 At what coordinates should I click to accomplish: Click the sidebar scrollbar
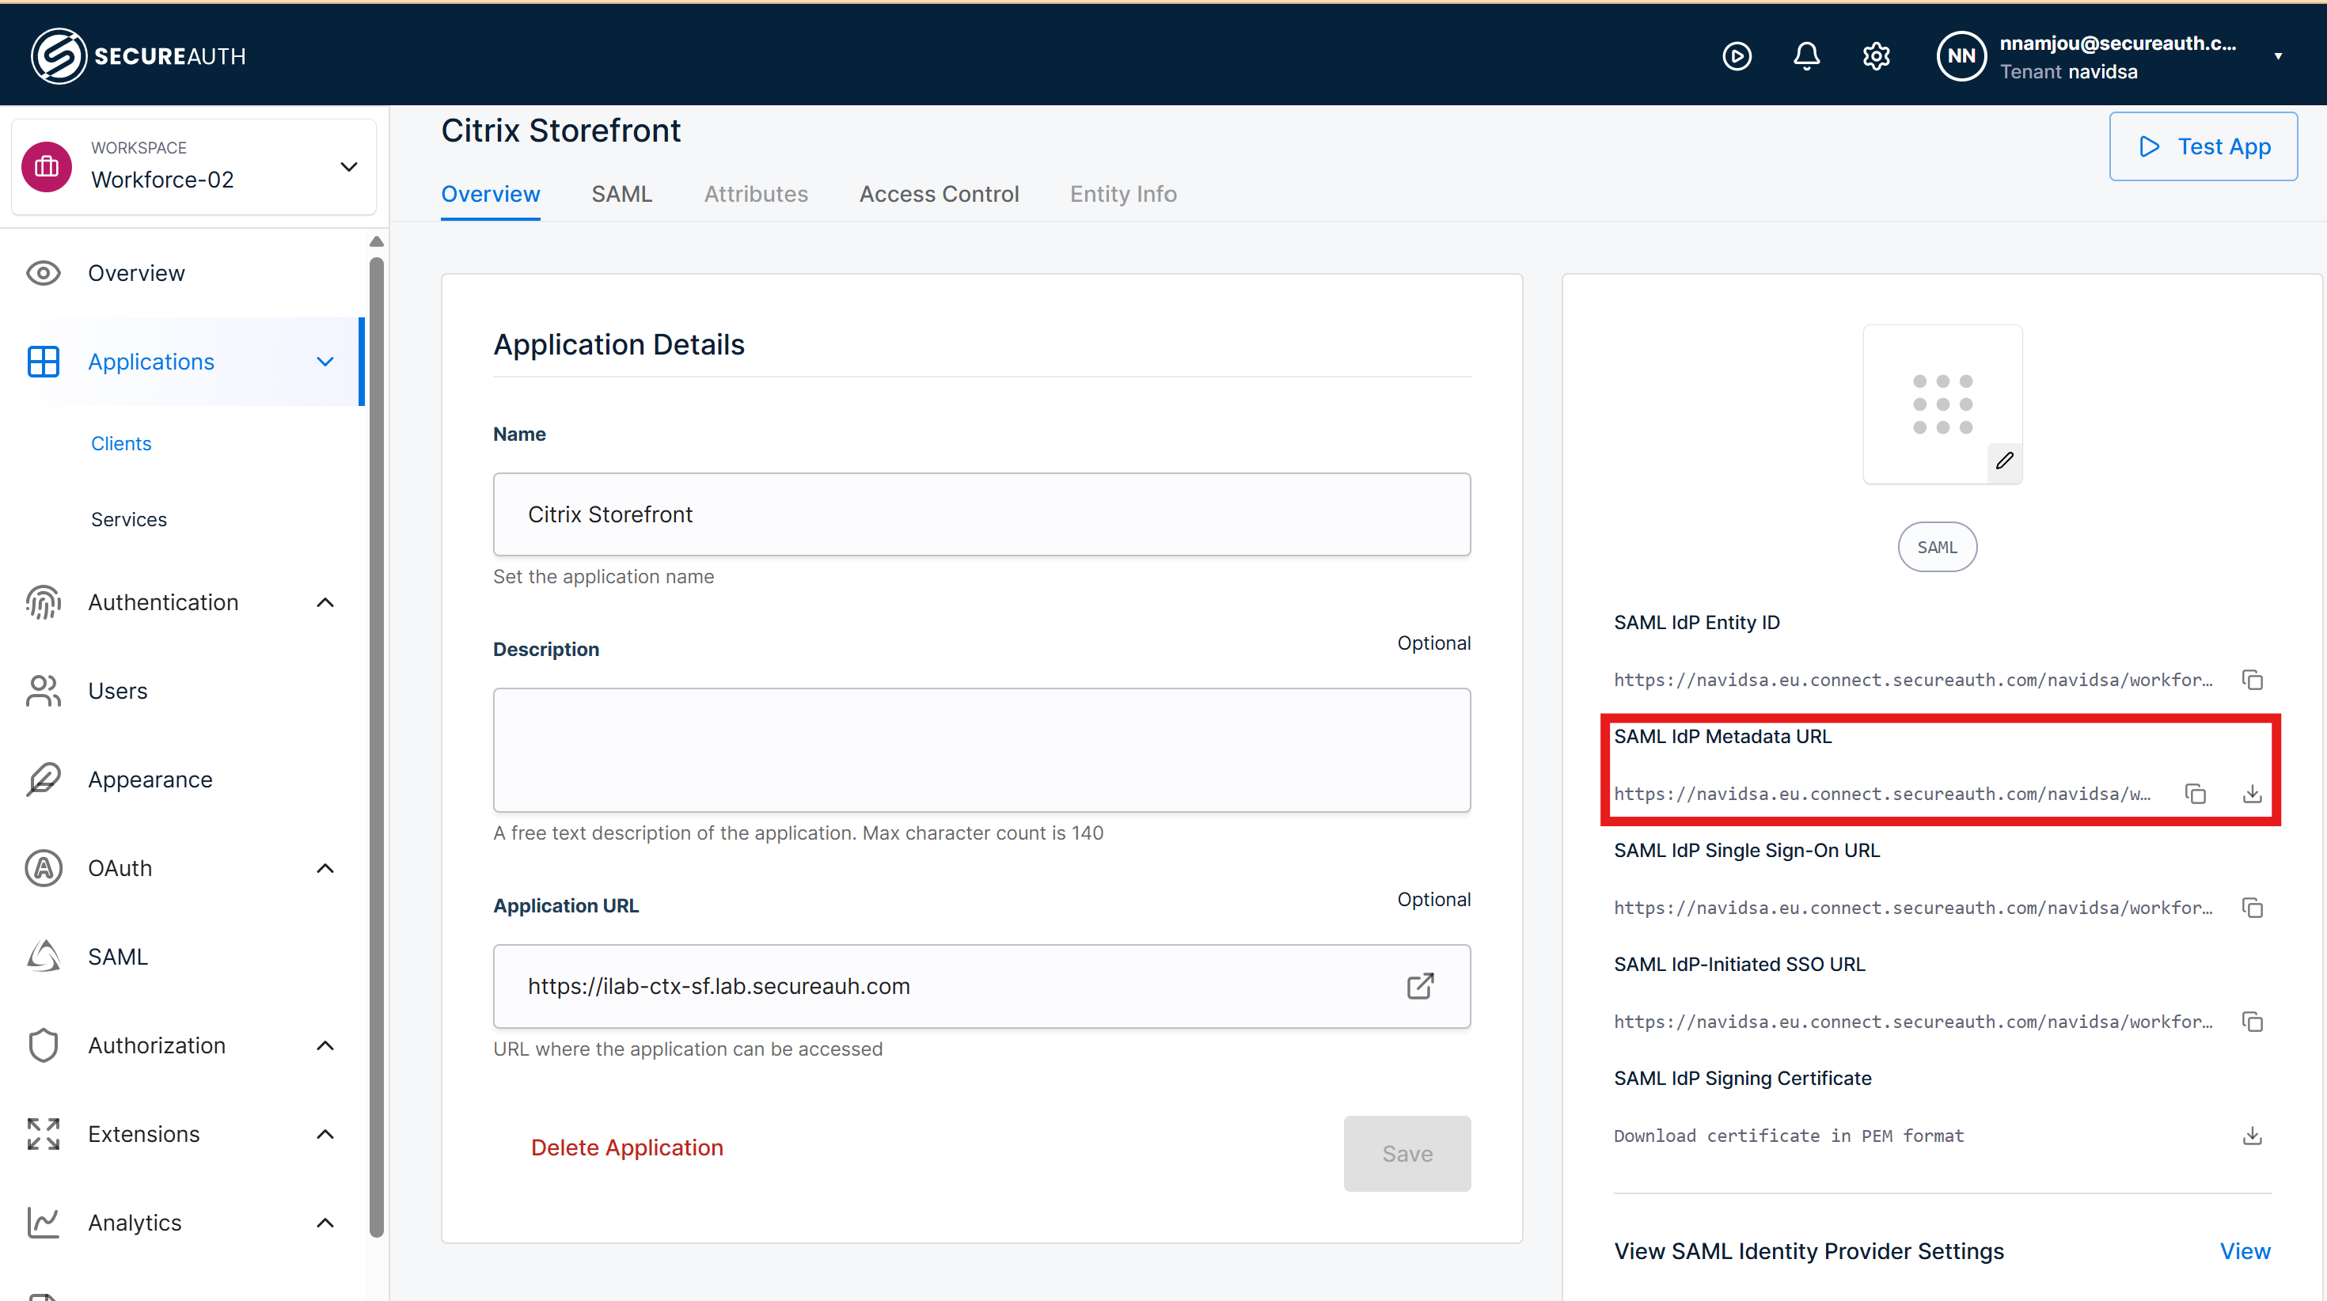click(x=377, y=746)
